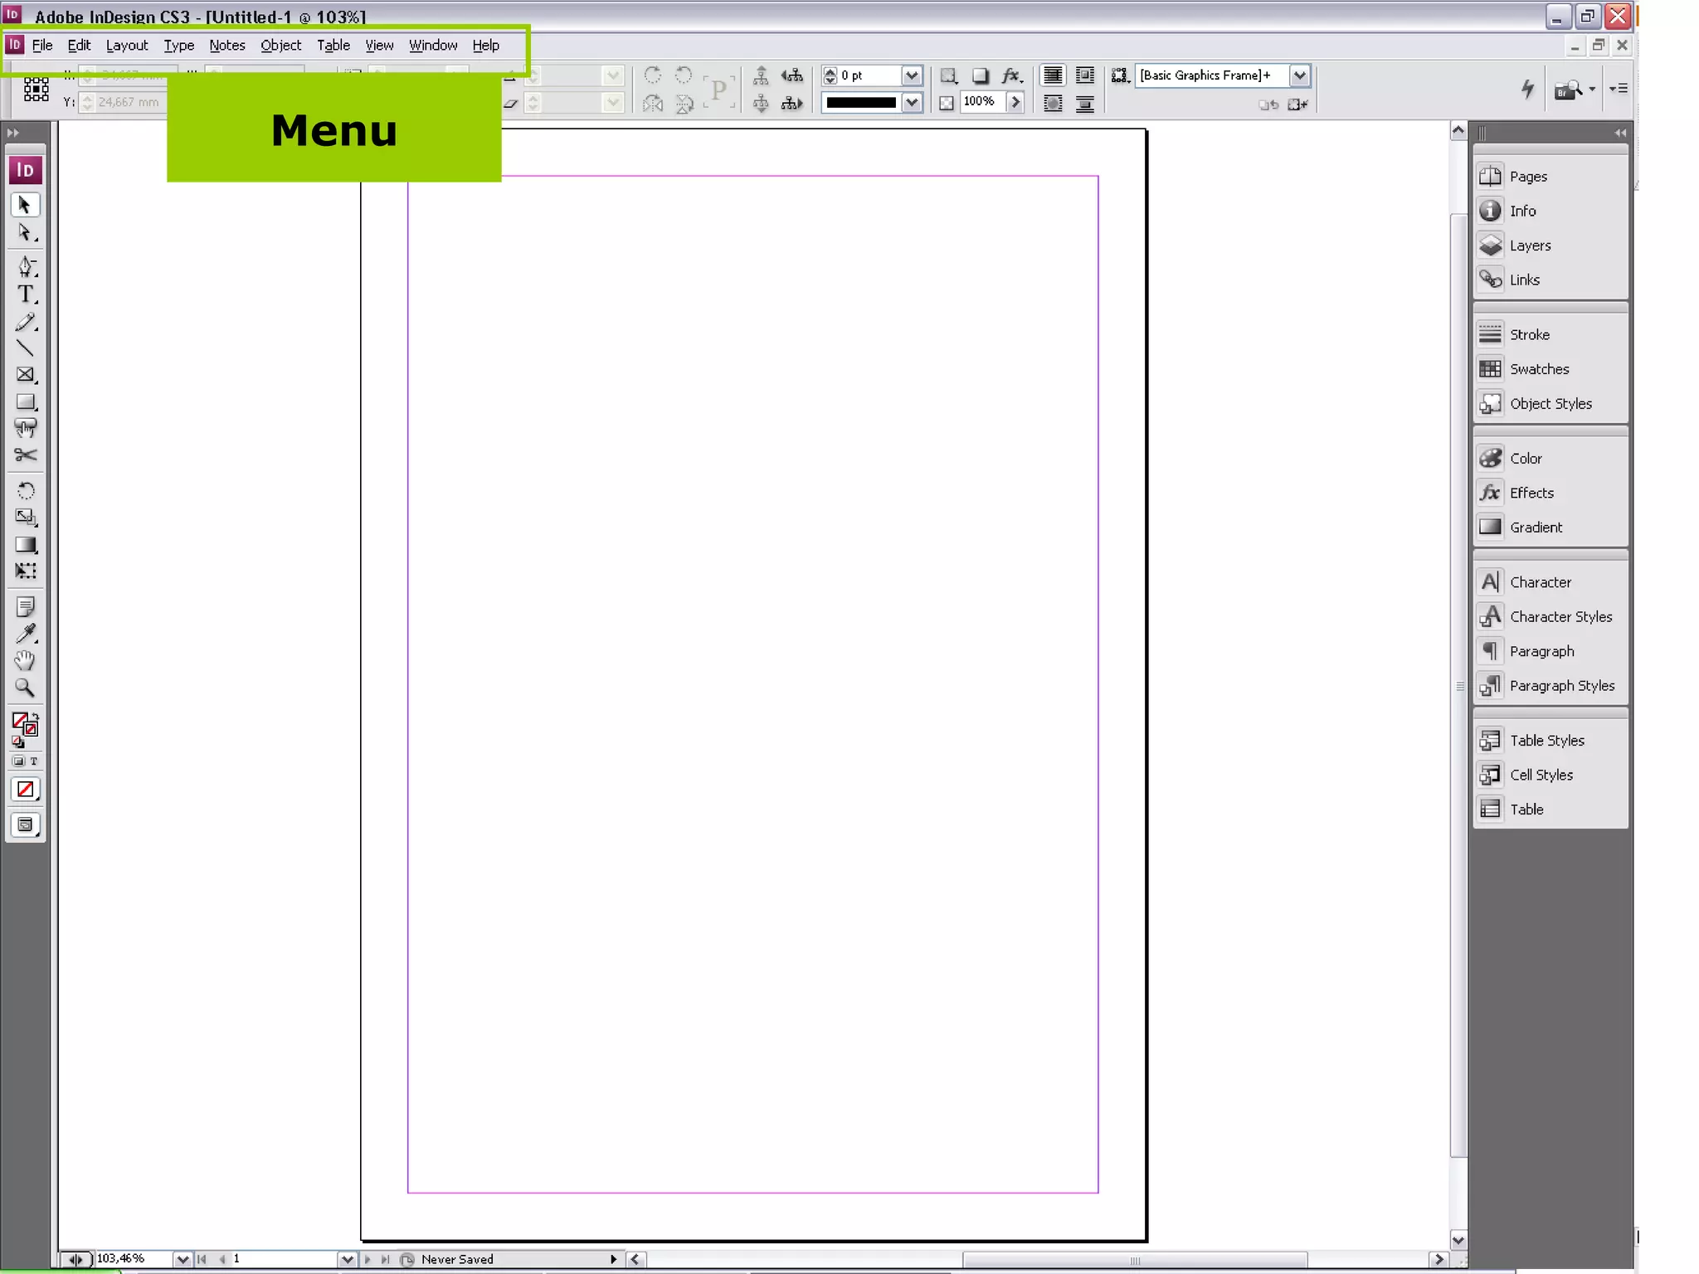
Task: Select the Rotate tool
Action: point(25,490)
